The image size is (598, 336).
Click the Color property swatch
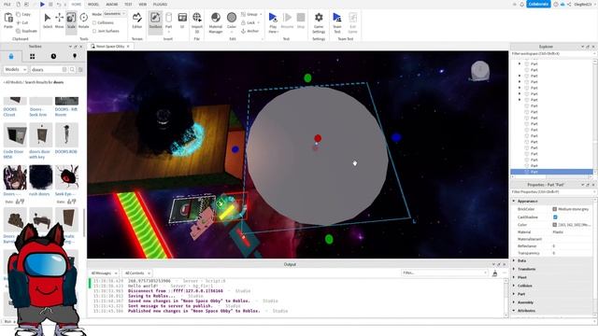pos(554,225)
